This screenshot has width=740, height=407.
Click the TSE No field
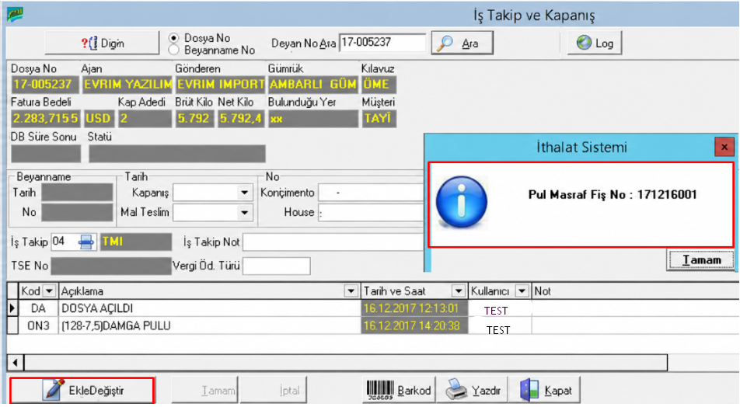[111, 266]
